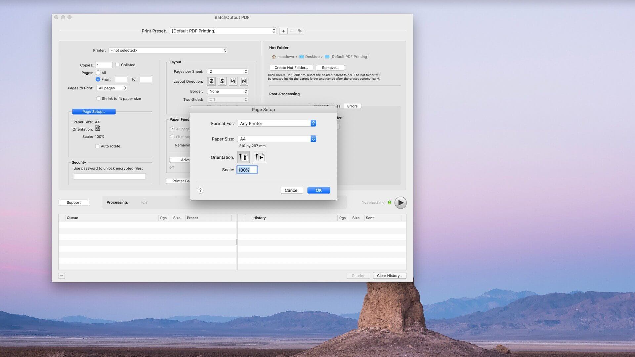Screen dimensions: 635x357
Task: Switch to the Successful Files tab
Action: (326, 106)
